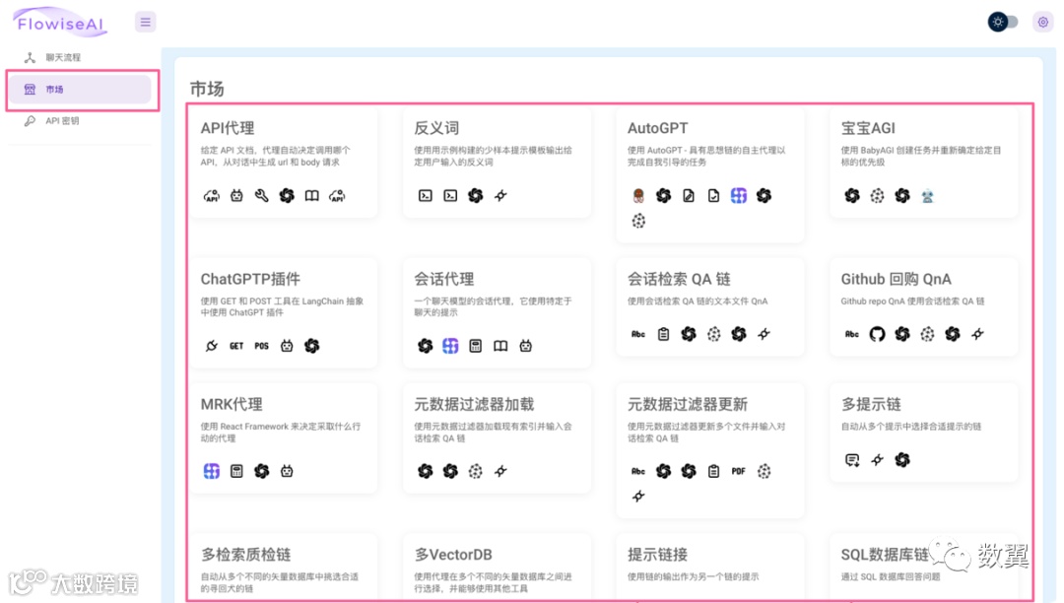Click the calculator icon in 会话代理
1064x603 pixels.
476,346
